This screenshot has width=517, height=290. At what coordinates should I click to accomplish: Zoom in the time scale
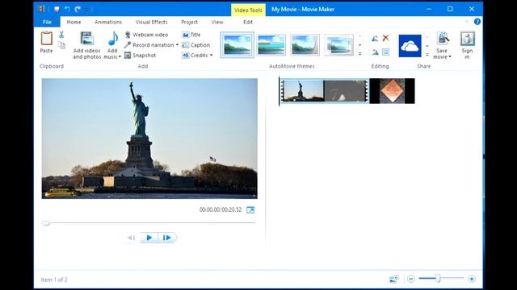(x=472, y=279)
